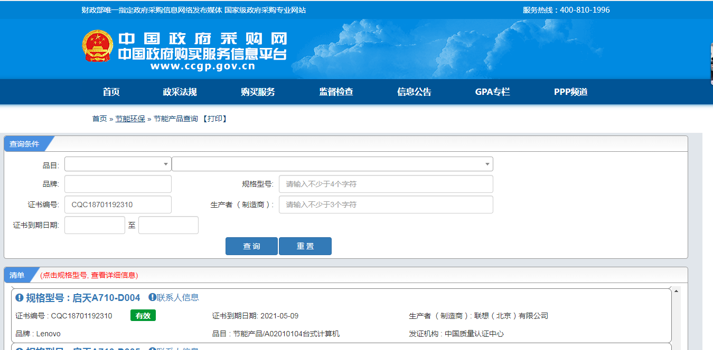The height and width of the screenshot is (350, 713).
Task: Click the 重置 reset button
Action: (x=305, y=246)
